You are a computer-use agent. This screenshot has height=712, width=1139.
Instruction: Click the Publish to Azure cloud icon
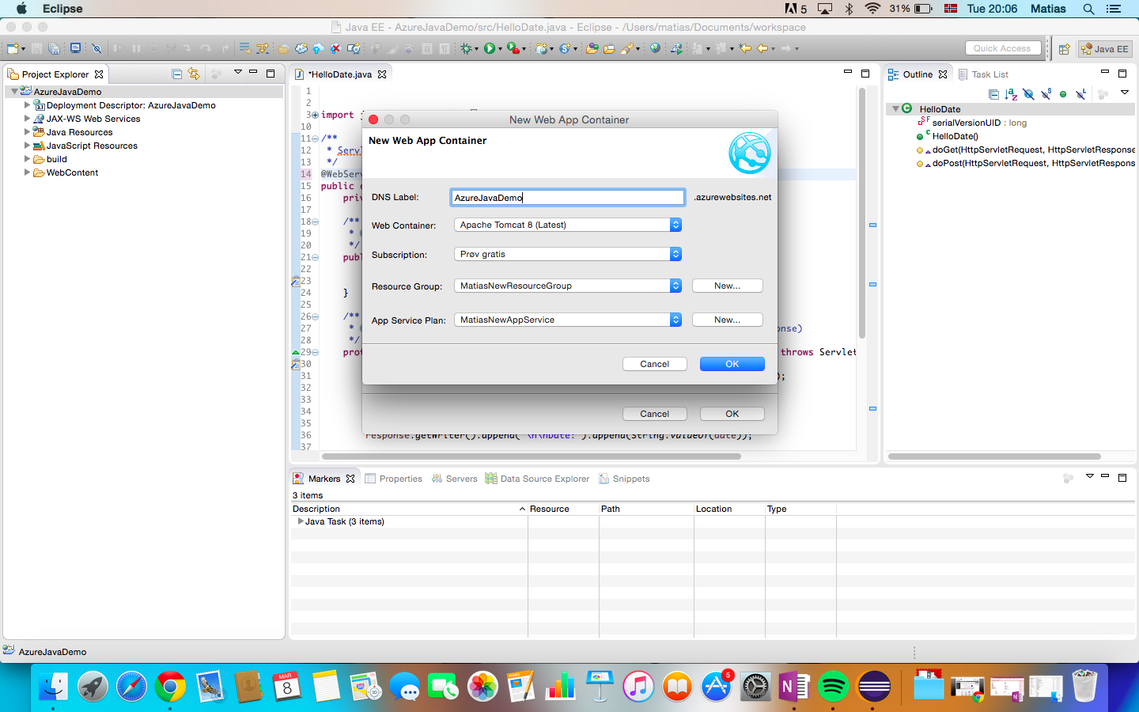(318, 48)
